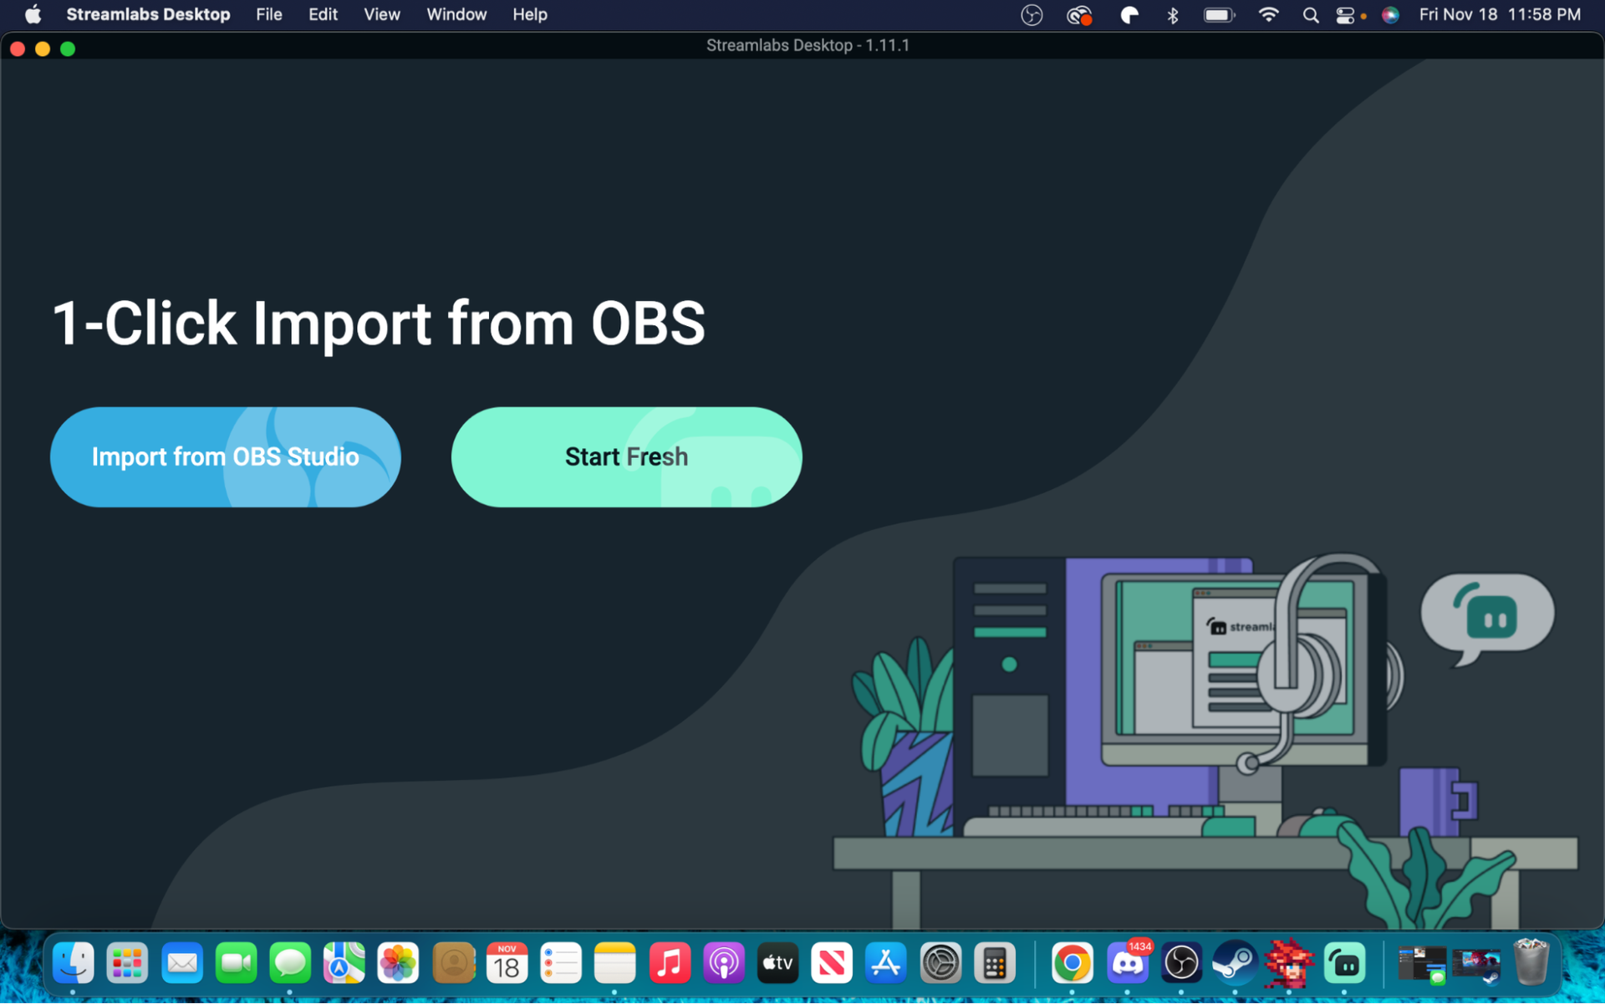Click the Wi-Fi status icon
The width and height of the screenshot is (1605, 1004).
tap(1268, 14)
